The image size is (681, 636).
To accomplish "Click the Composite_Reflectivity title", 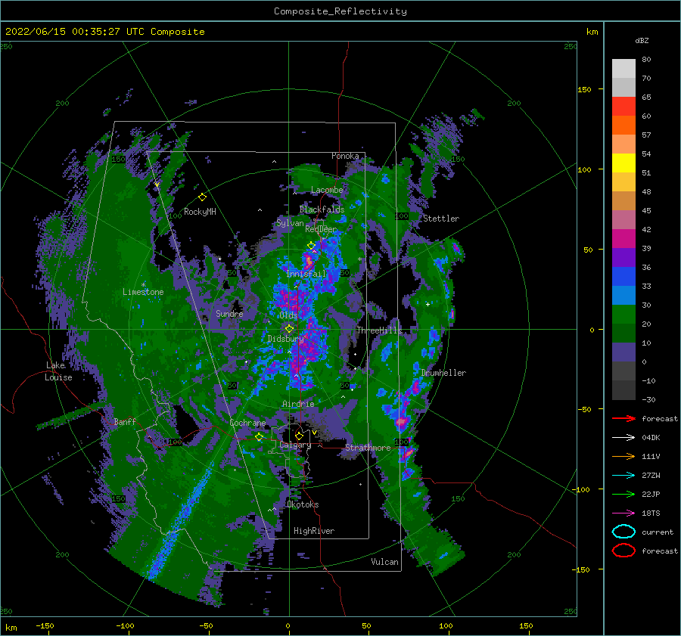I will (x=340, y=11).
